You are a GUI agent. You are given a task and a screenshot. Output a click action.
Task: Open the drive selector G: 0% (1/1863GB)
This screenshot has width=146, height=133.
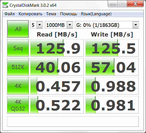click(x=107, y=25)
